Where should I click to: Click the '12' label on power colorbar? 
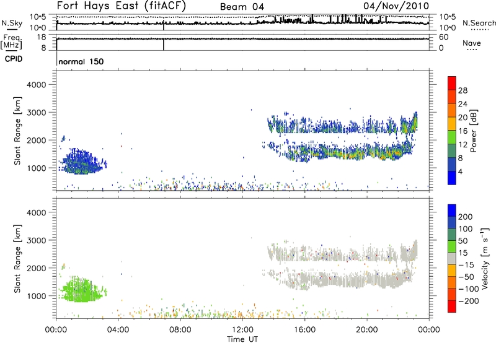[x=463, y=145]
